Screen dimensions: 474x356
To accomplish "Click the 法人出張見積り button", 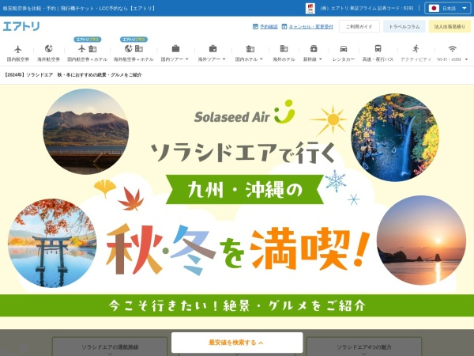I will (450, 27).
